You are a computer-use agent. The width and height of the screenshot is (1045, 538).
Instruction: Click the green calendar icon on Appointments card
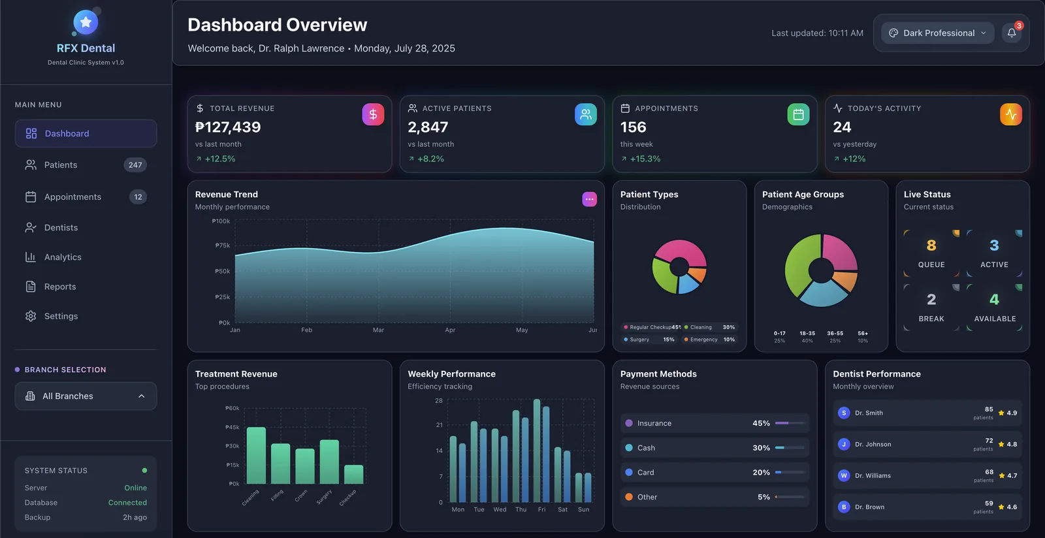click(798, 114)
